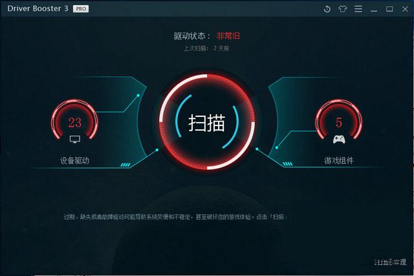Maximize the Driver Booster window
Viewport: 414px width, 276px height.
click(x=389, y=9)
